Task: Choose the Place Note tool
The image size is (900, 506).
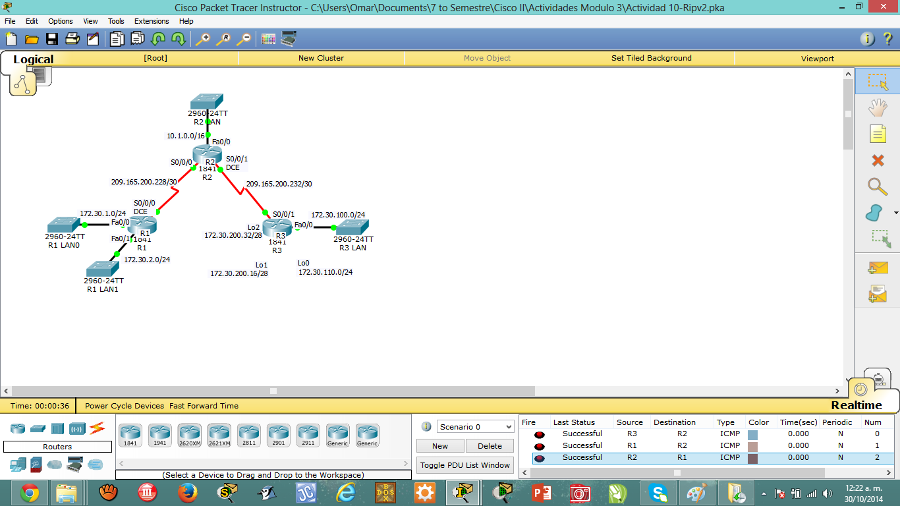Action: [878, 134]
